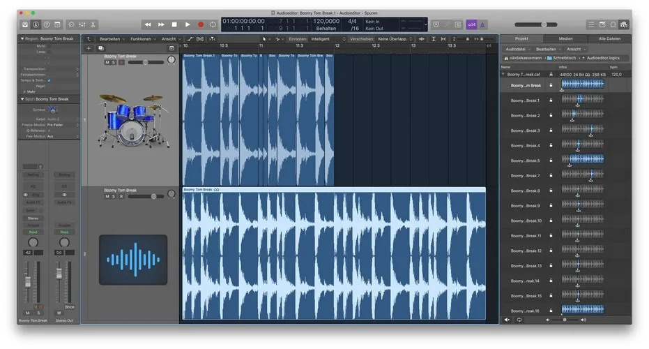
Task: Open the Loop Browser icon
Action: 612,24
